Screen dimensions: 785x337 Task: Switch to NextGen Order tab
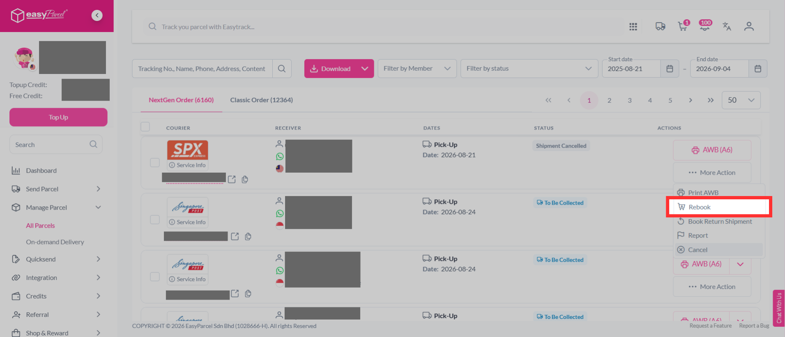point(181,100)
